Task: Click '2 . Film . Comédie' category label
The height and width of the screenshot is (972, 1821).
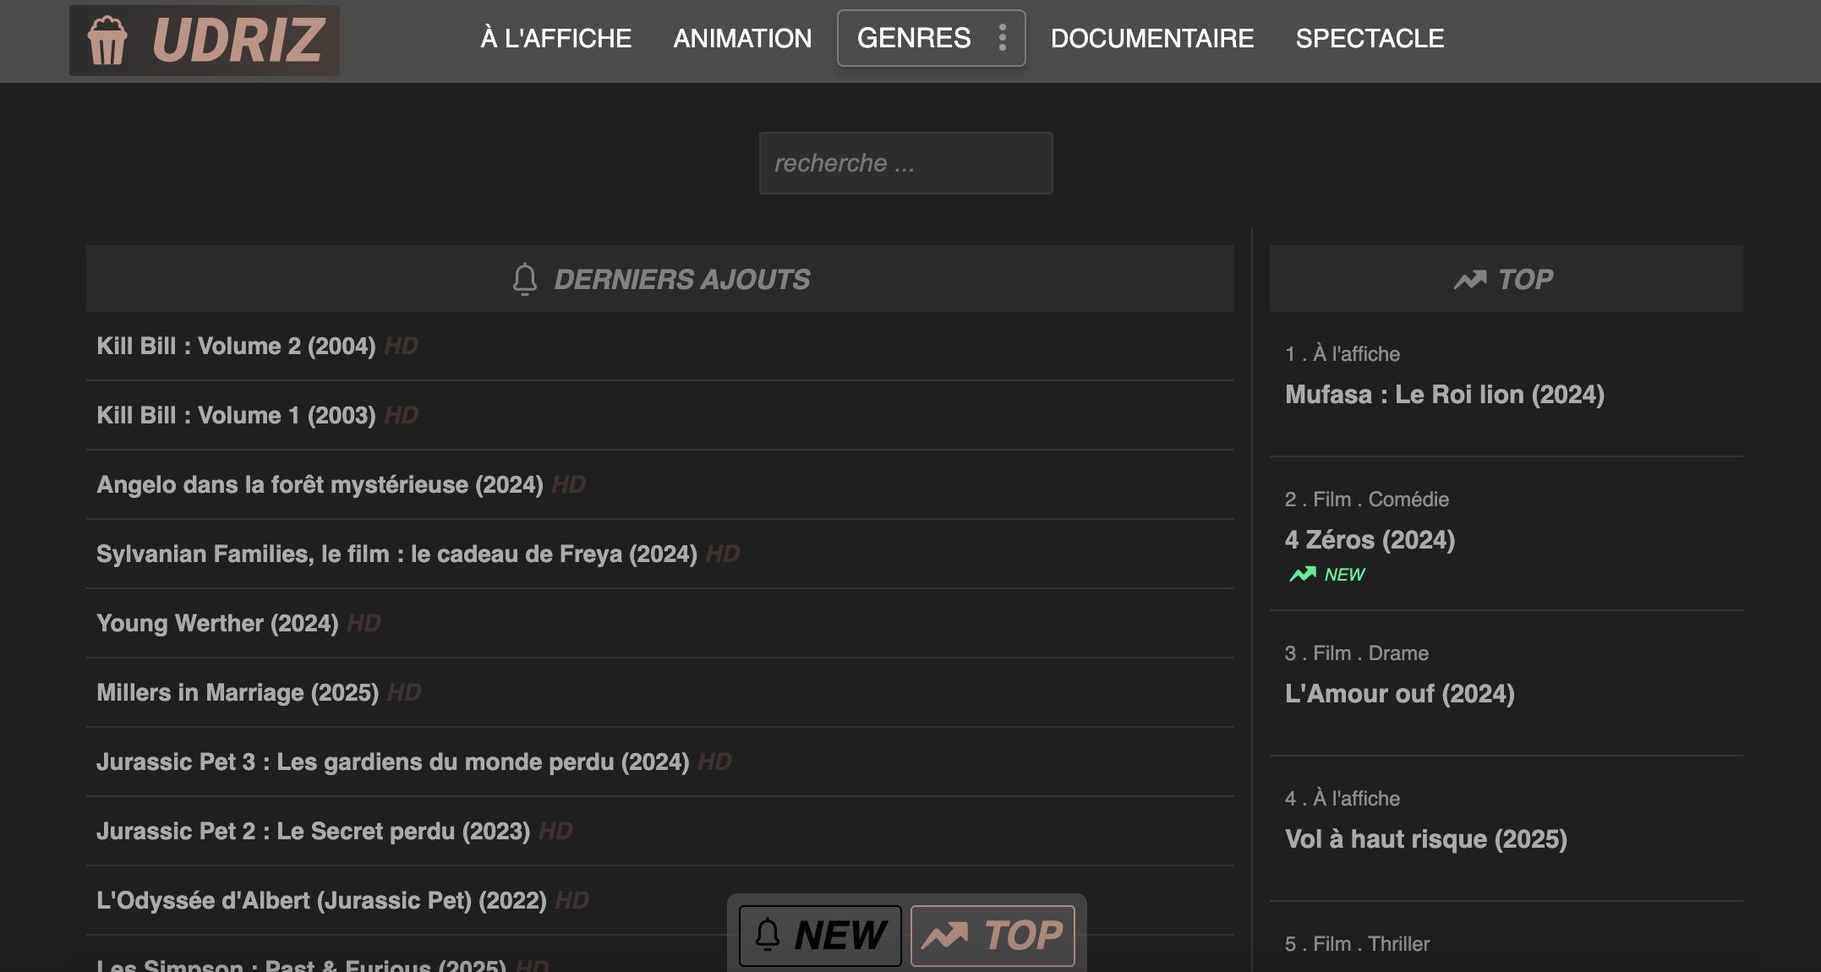Action: [x=1367, y=500]
